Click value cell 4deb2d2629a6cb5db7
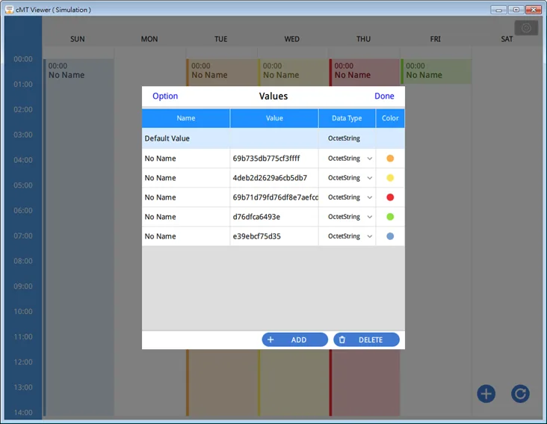The height and width of the screenshot is (424, 547). pyautogui.click(x=274, y=178)
